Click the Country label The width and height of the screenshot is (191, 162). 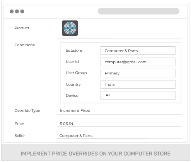[x=73, y=84]
